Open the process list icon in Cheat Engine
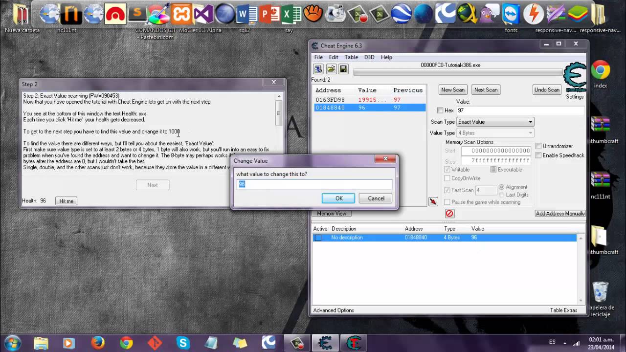Viewport: 626px width, 352px height. [x=318, y=69]
